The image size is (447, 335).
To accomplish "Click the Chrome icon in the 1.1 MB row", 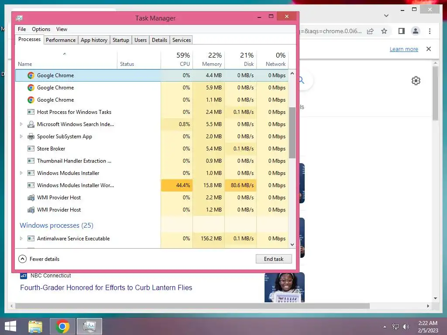I will point(31,100).
